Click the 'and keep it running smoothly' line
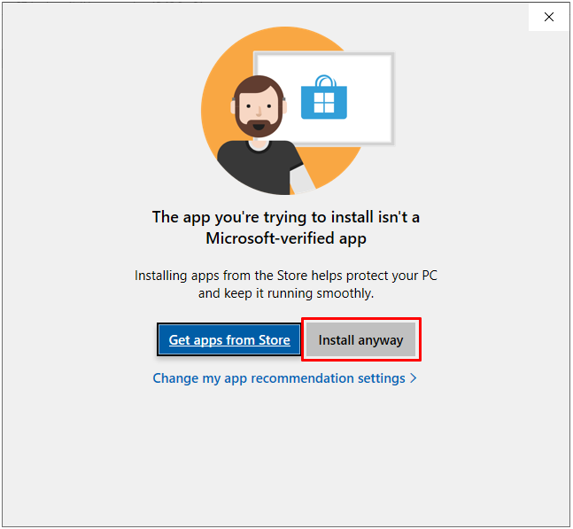 [286, 293]
